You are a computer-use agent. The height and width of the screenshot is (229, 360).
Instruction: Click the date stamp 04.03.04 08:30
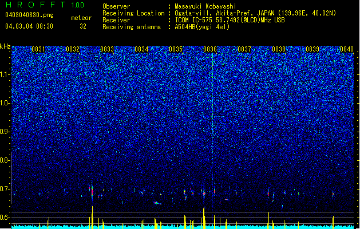(29, 26)
